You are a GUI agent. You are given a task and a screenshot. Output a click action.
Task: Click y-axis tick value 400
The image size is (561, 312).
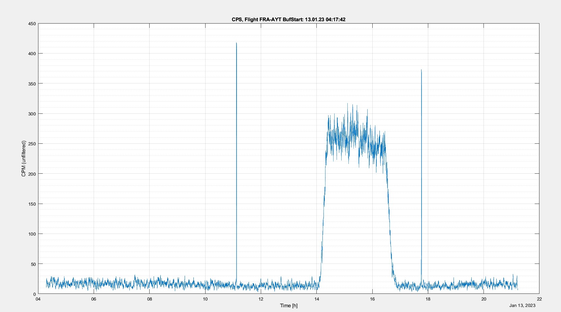tap(32, 54)
